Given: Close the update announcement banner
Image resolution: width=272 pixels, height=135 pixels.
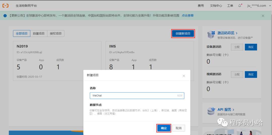Looking at the screenshot, I should [x=263, y=16].
